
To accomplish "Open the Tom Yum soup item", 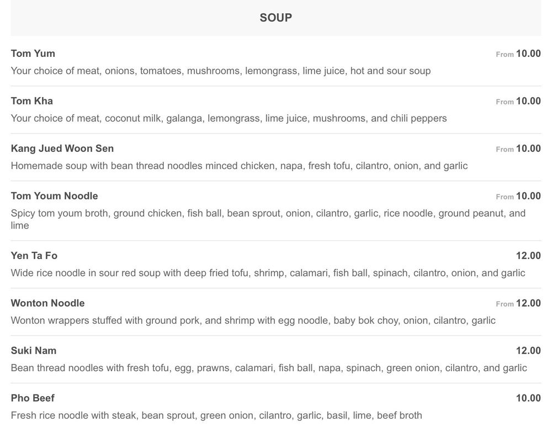I will click(x=33, y=54).
